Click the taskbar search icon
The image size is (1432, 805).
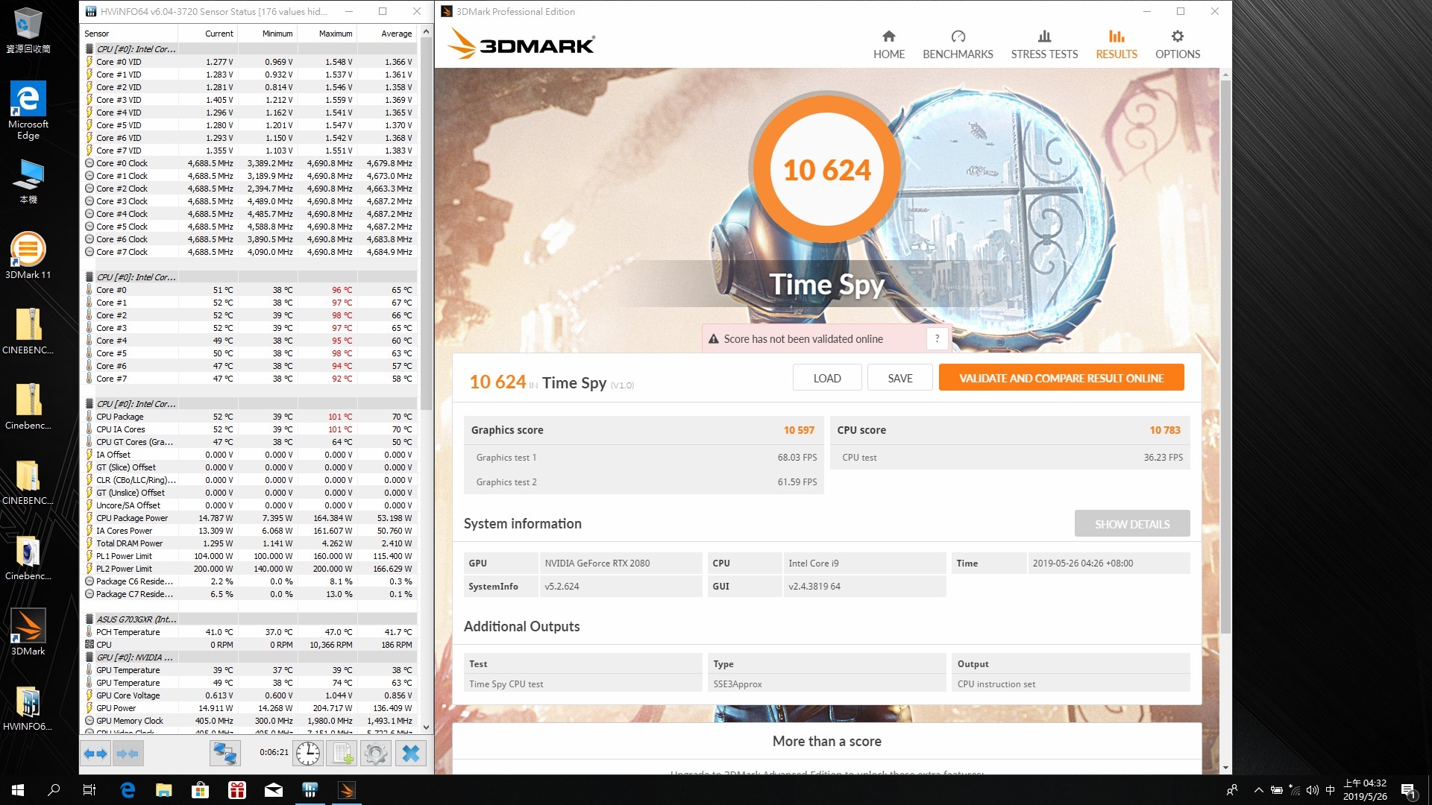[54, 790]
